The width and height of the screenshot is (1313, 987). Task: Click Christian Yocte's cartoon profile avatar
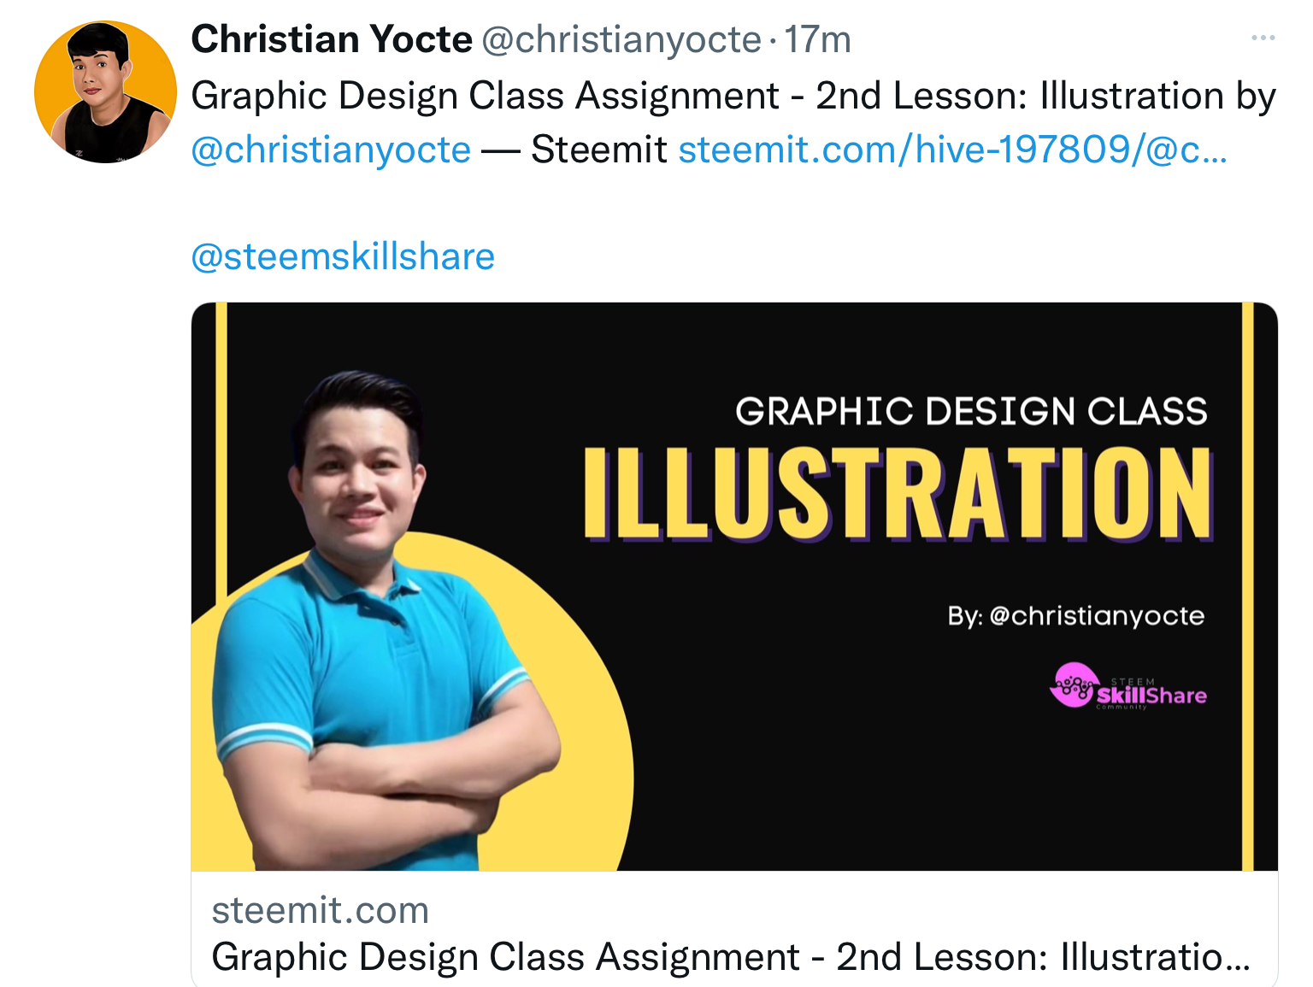pyautogui.click(x=105, y=92)
